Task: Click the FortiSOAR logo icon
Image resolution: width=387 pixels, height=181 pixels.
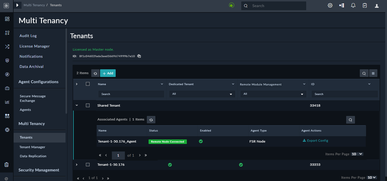Action: pos(6,6)
